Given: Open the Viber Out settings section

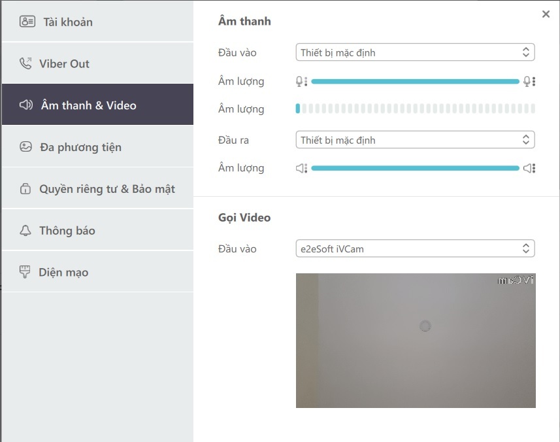Looking at the screenshot, I should click(64, 63).
